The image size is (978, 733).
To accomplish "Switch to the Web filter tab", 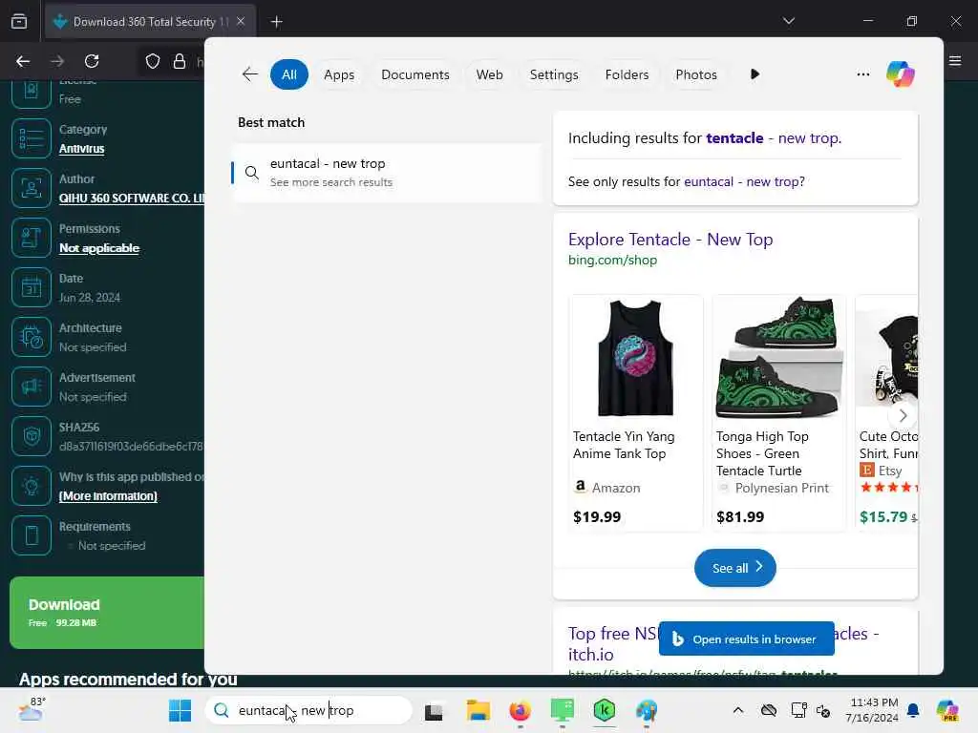I will pos(489,74).
